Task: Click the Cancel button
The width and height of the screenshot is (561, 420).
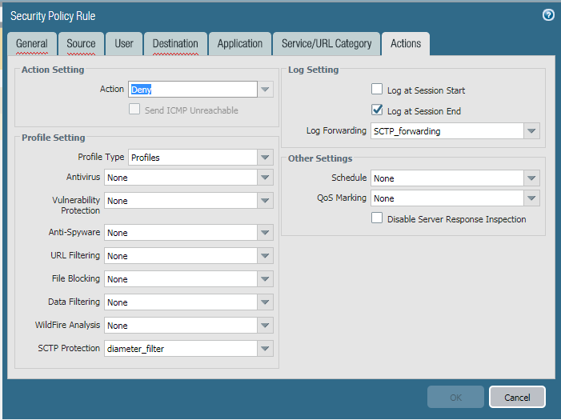Action: pos(517,398)
